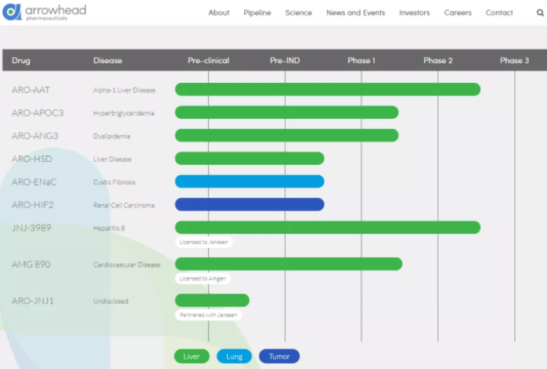
Task: Go to the Pipeline menu item
Action: tap(257, 13)
